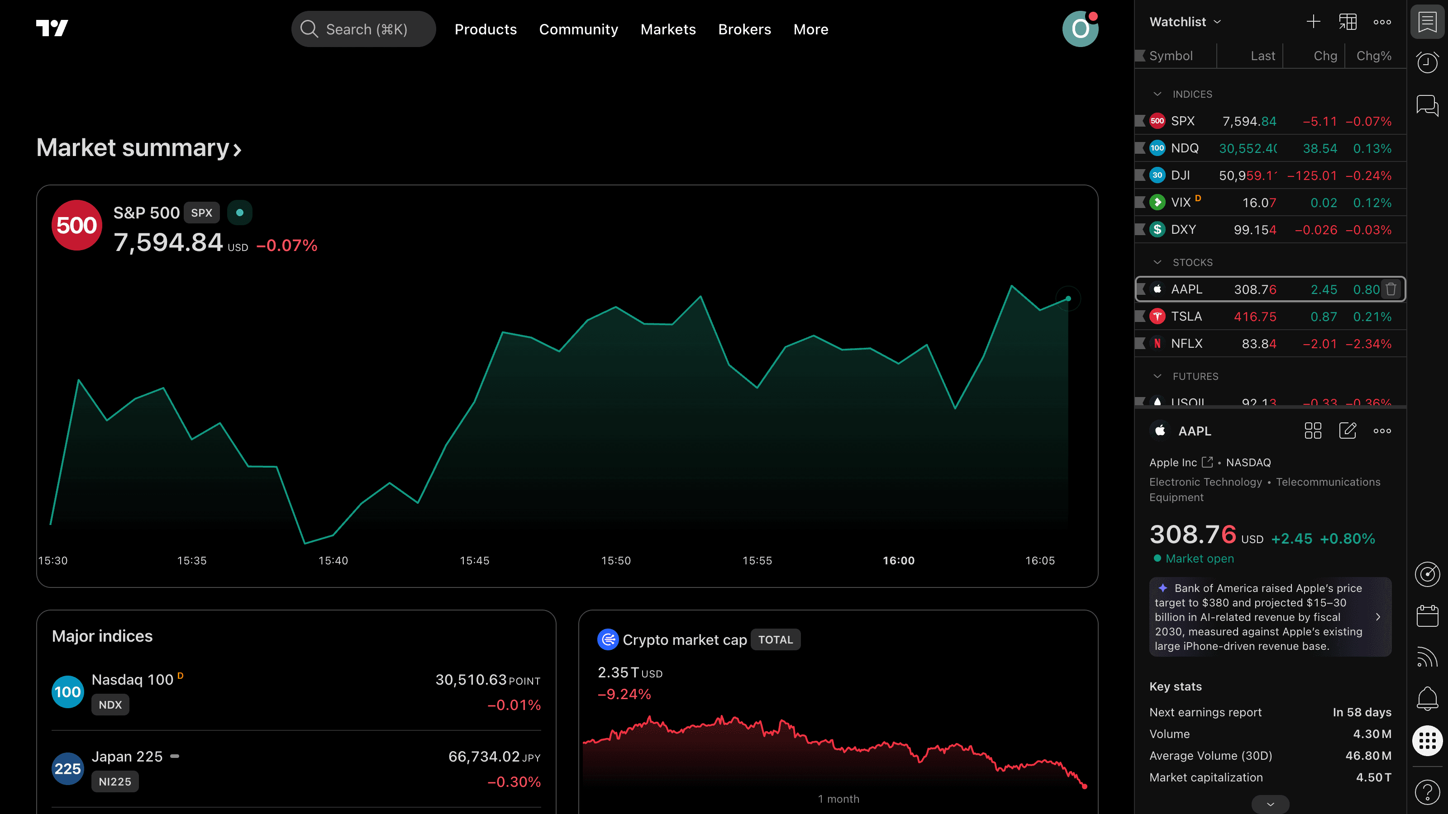Screen dimensions: 1448x814
Task: Open the products grid icon in sidebar
Action: click(x=1427, y=741)
